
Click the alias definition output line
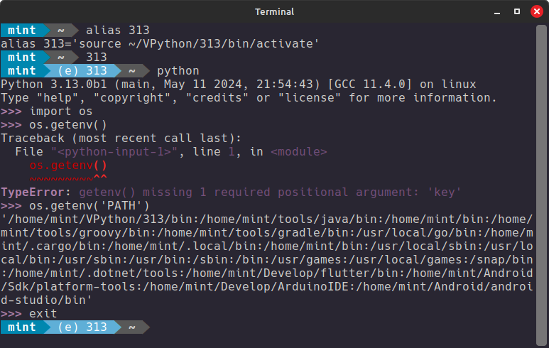pos(160,44)
